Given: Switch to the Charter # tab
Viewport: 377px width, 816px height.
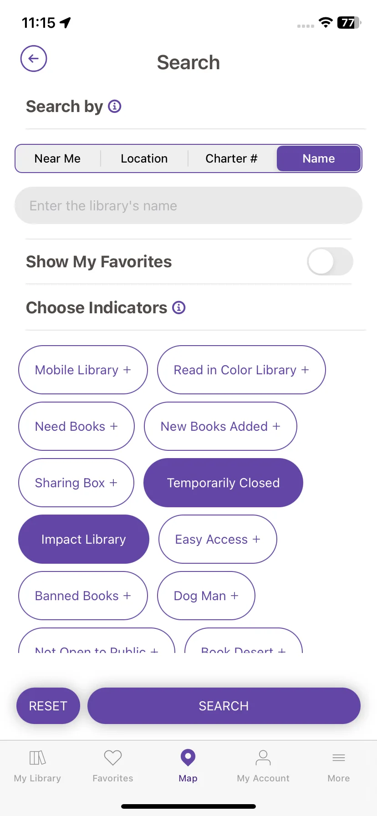Looking at the screenshot, I should [232, 158].
